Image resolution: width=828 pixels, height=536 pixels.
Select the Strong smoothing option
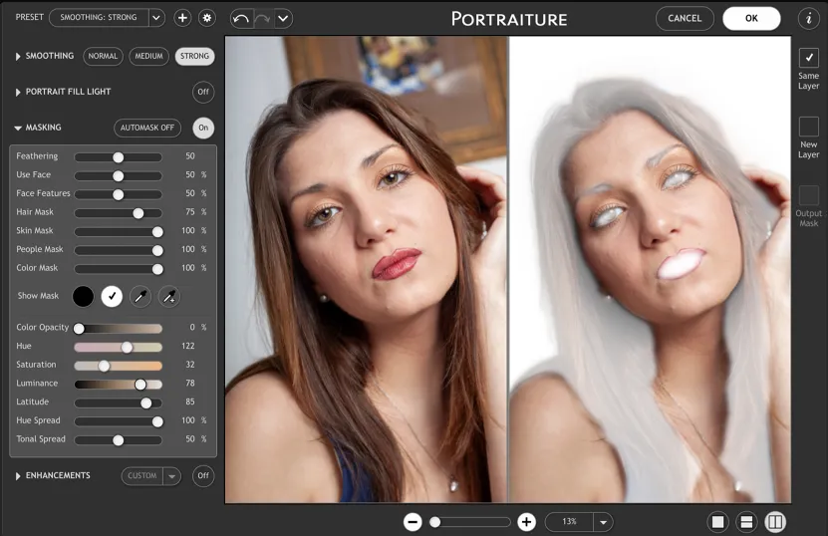tap(194, 57)
